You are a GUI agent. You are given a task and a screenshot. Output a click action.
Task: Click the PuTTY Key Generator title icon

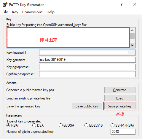coord(5,4)
